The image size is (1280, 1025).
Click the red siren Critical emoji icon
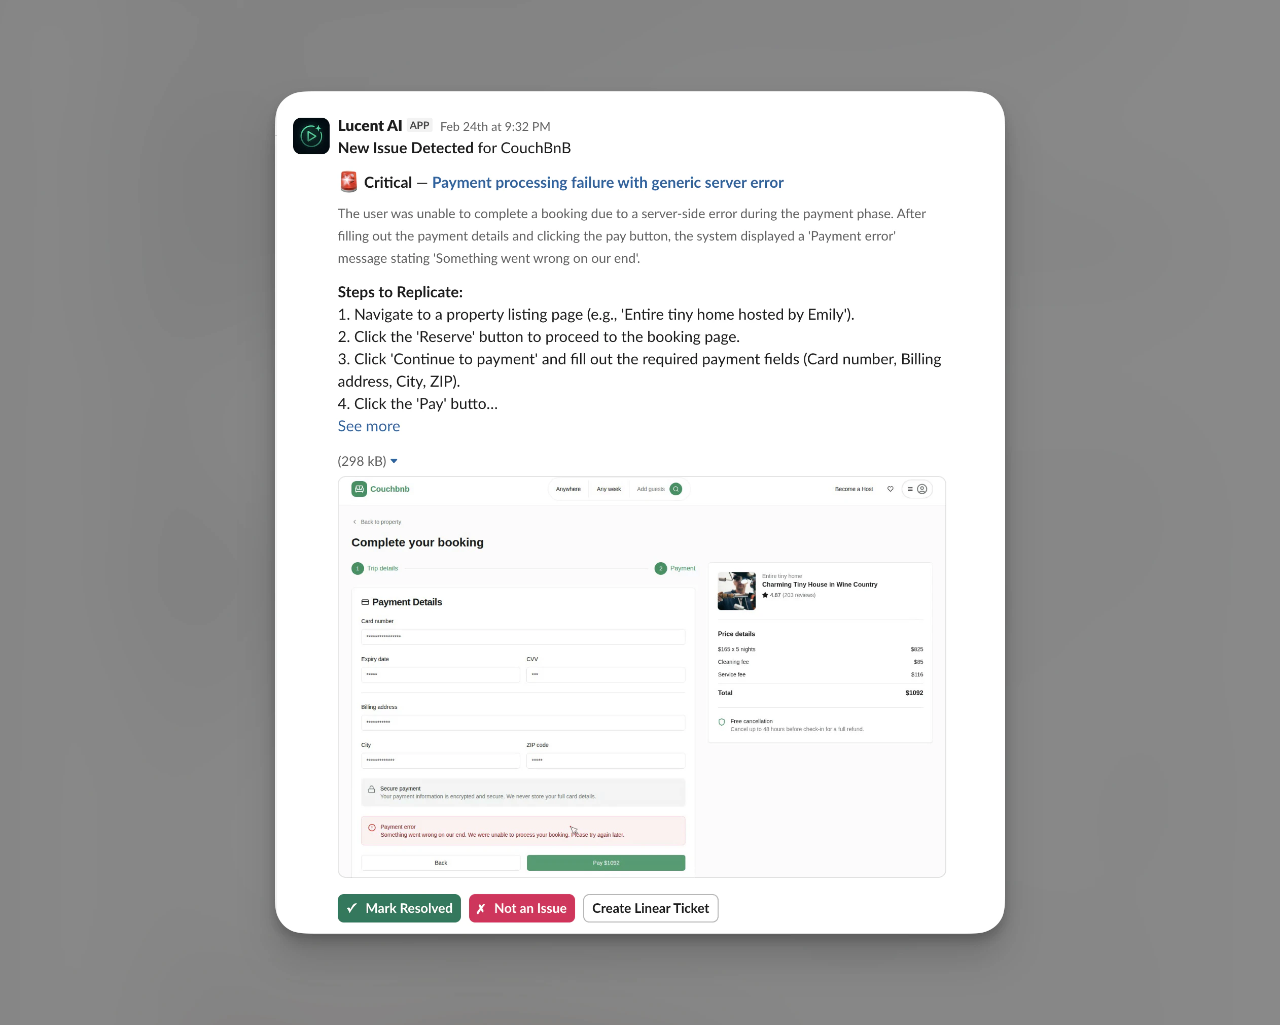click(348, 182)
